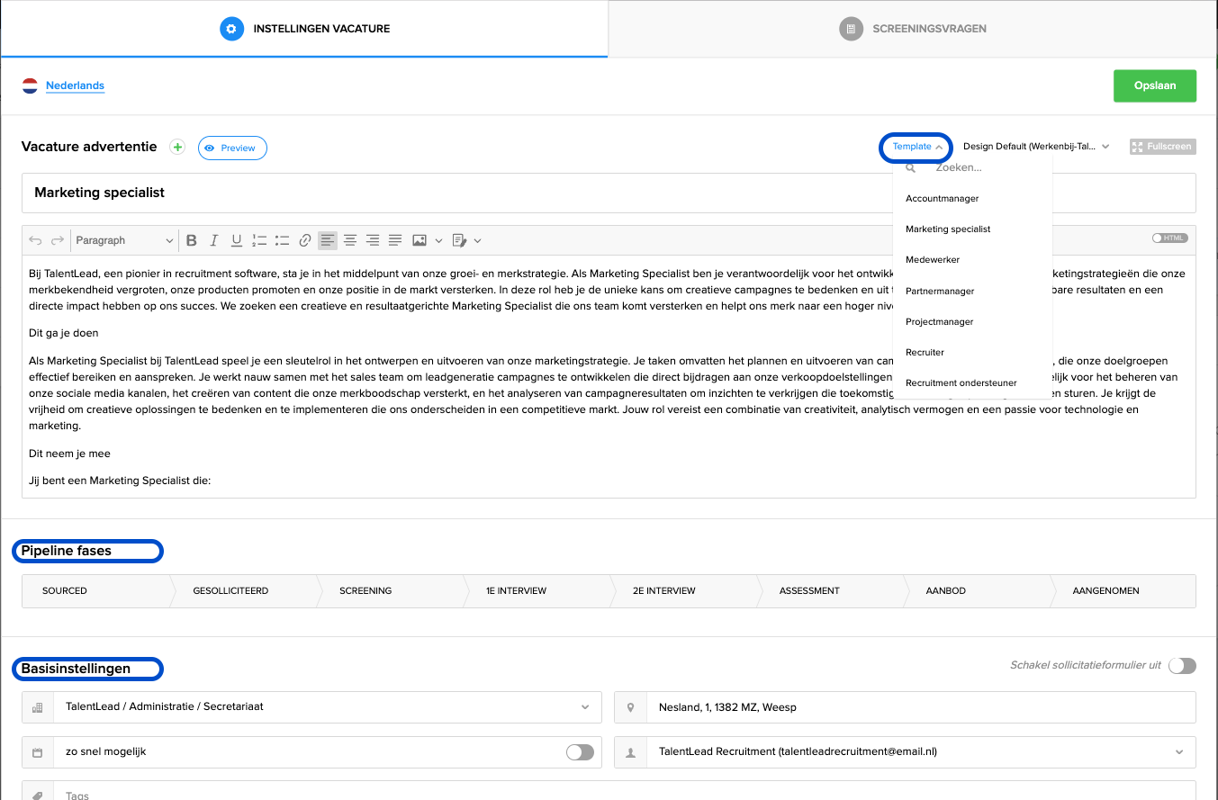This screenshot has width=1218, height=800.
Task: Select the 2e Interview pipeline stage
Action: tap(683, 591)
